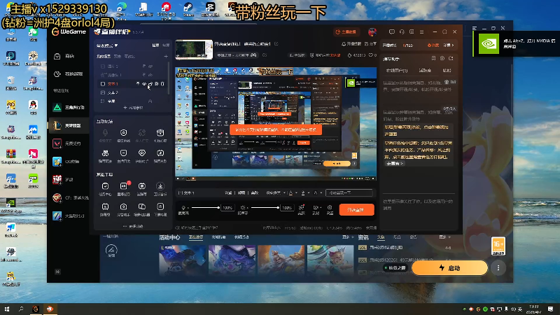Click the plus icon to add a scene
This screenshot has width=560, height=315.
click(166, 57)
